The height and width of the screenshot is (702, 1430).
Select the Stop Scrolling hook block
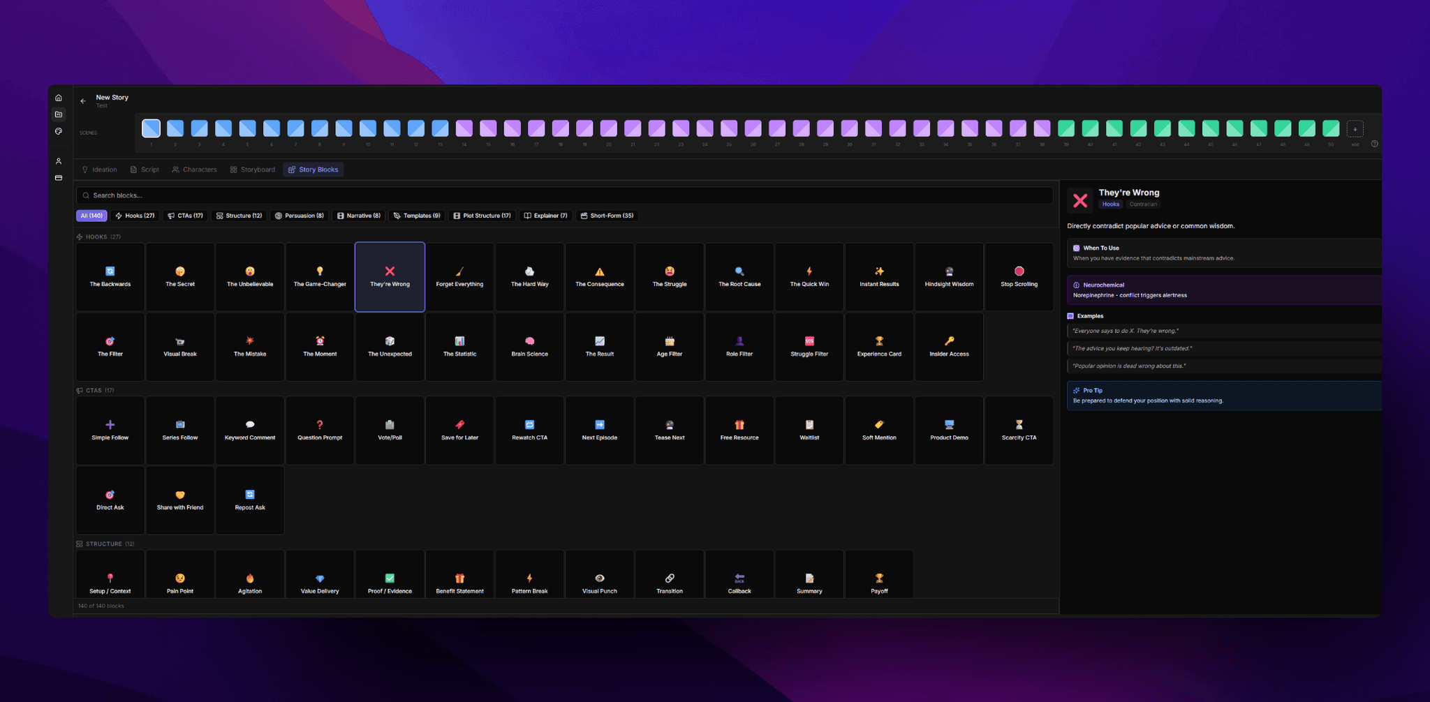point(1019,277)
